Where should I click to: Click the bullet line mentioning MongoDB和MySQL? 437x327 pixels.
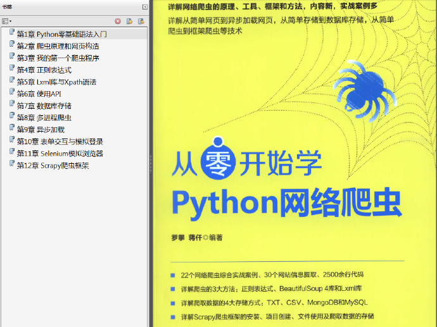pyautogui.click(x=274, y=303)
